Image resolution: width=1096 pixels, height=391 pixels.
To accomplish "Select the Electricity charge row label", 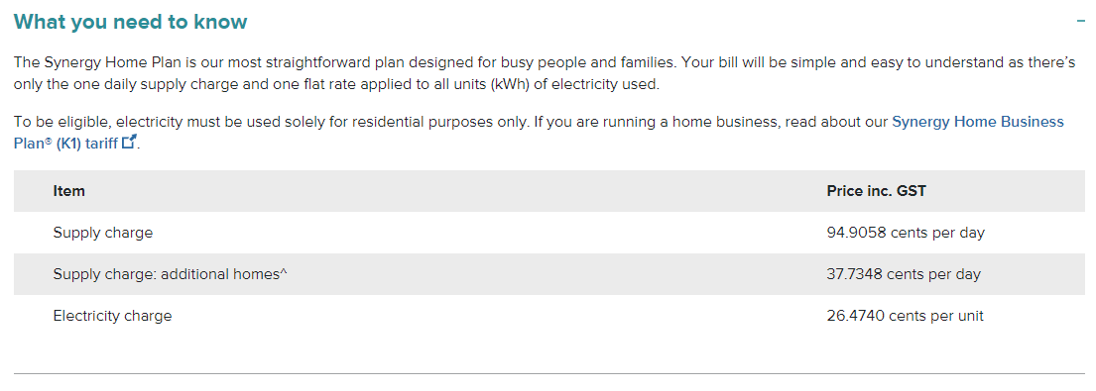I will [112, 316].
